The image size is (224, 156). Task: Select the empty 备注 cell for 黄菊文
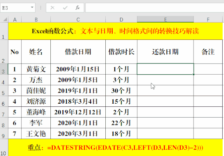coord(208,69)
